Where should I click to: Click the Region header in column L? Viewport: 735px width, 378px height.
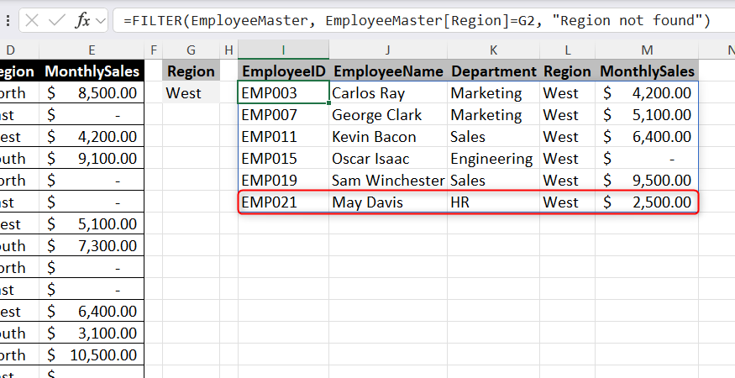[x=567, y=71]
